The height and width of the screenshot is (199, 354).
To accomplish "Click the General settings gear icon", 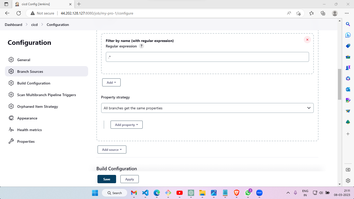I will coord(11,60).
